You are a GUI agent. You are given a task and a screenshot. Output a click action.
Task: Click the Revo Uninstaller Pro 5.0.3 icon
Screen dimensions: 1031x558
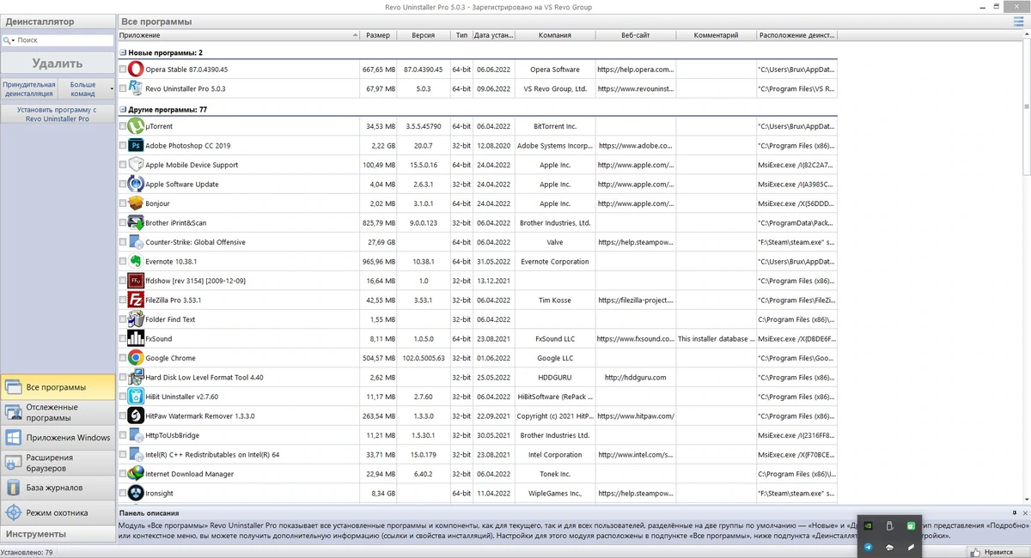coord(136,88)
